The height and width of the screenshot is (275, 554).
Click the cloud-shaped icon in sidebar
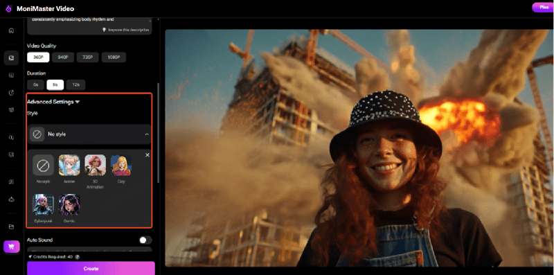pos(11,199)
